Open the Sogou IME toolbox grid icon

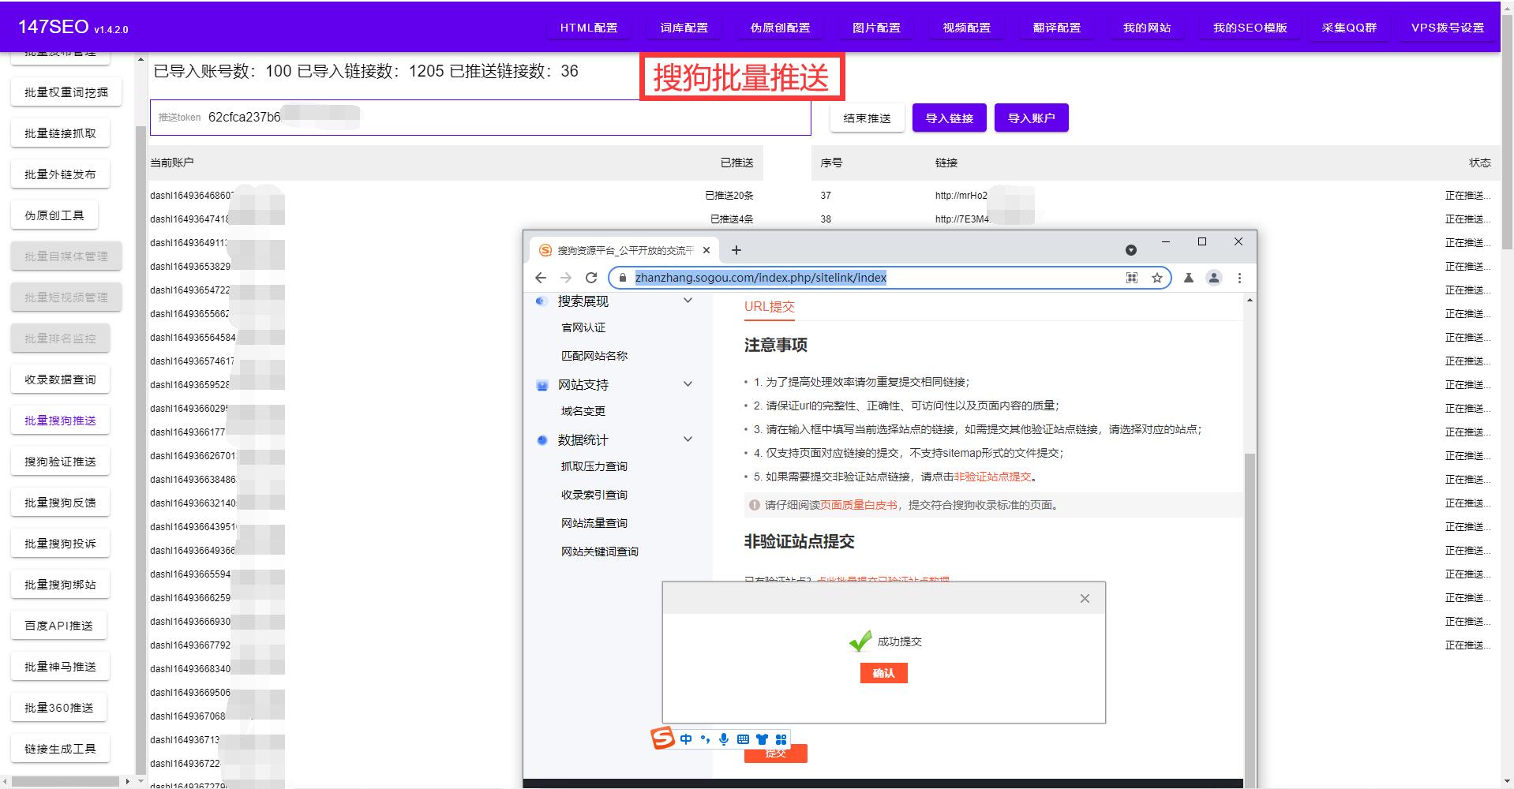pyautogui.click(x=780, y=739)
